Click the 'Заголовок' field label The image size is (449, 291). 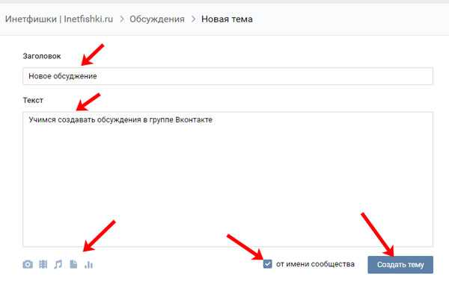point(42,56)
